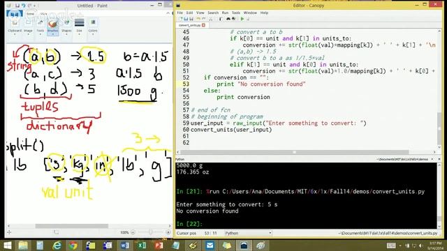This screenshot has height=251, width=447.
Task: Click the In [22]: prompt in Python console
Action: tap(189, 224)
